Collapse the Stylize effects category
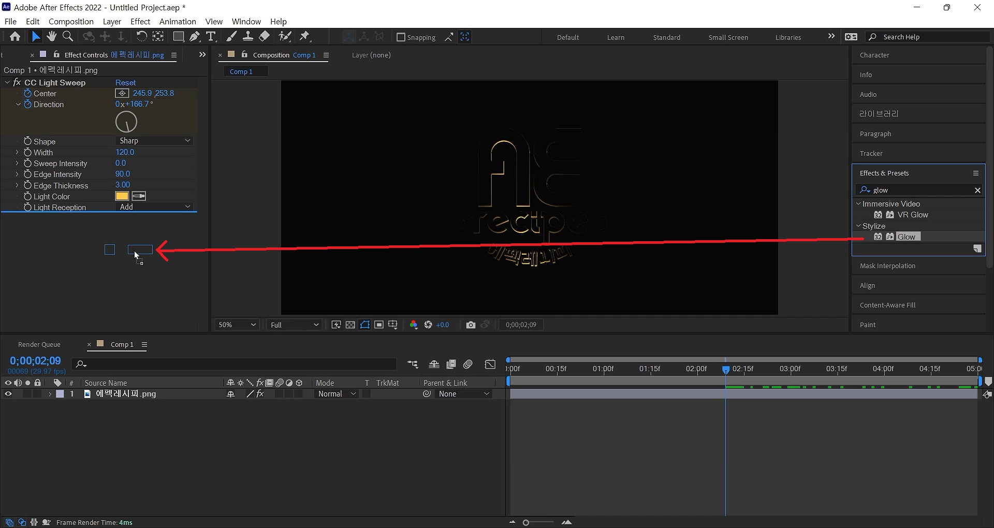 (858, 226)
